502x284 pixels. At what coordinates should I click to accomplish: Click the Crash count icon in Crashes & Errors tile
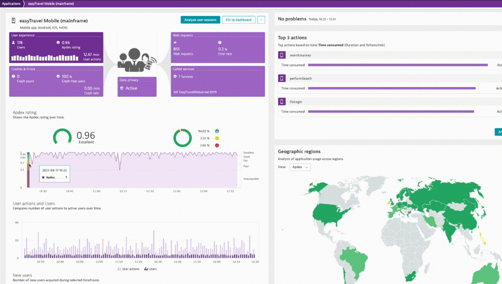tap(12, 76)
